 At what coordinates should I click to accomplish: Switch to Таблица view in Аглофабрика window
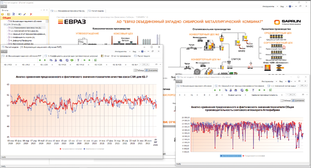pyautogui.click(x=285, y=101)
